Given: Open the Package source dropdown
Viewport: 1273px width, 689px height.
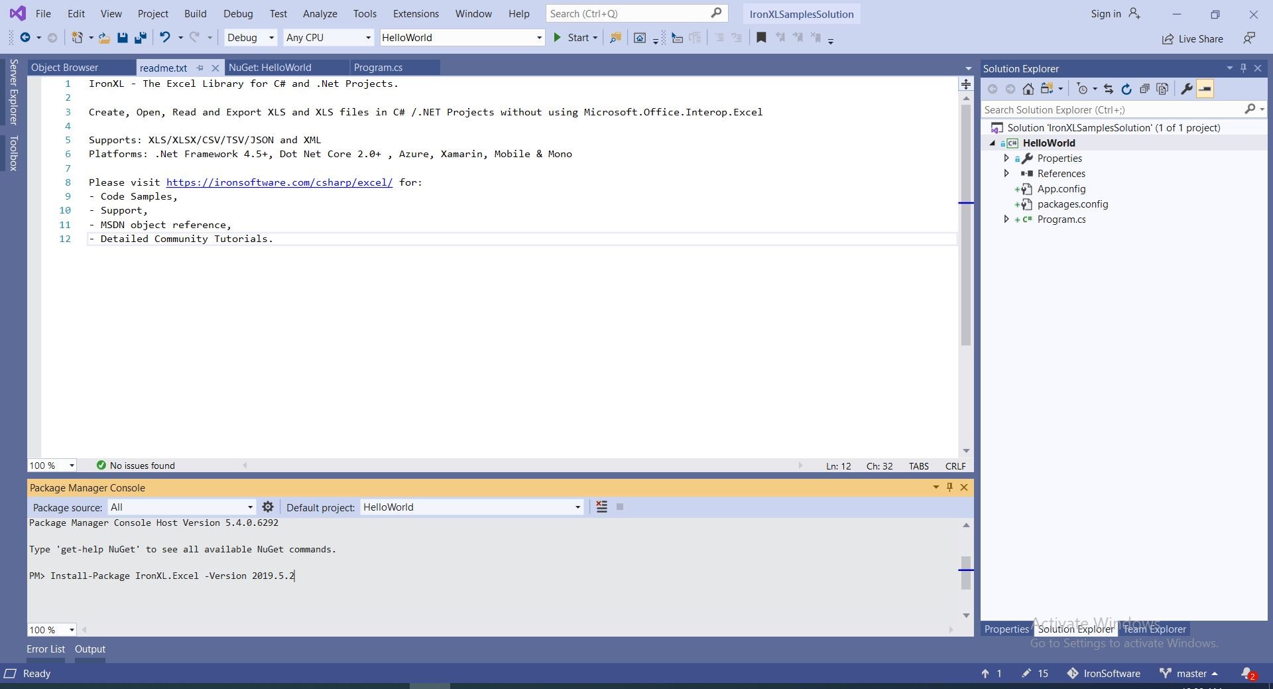Looking at the screenshot, I should tap(182, 507).
